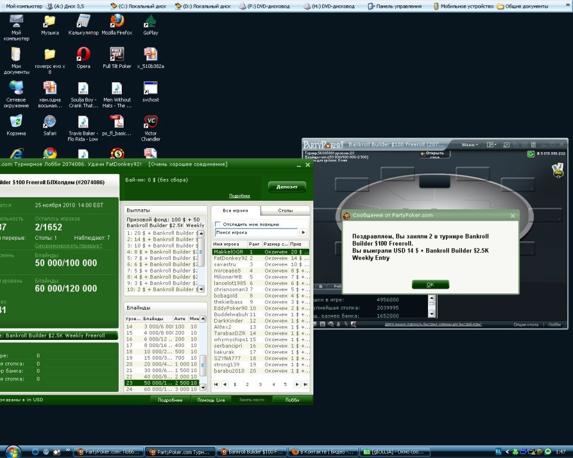Open the Подробнее link under buy-in

click(239, 196)
